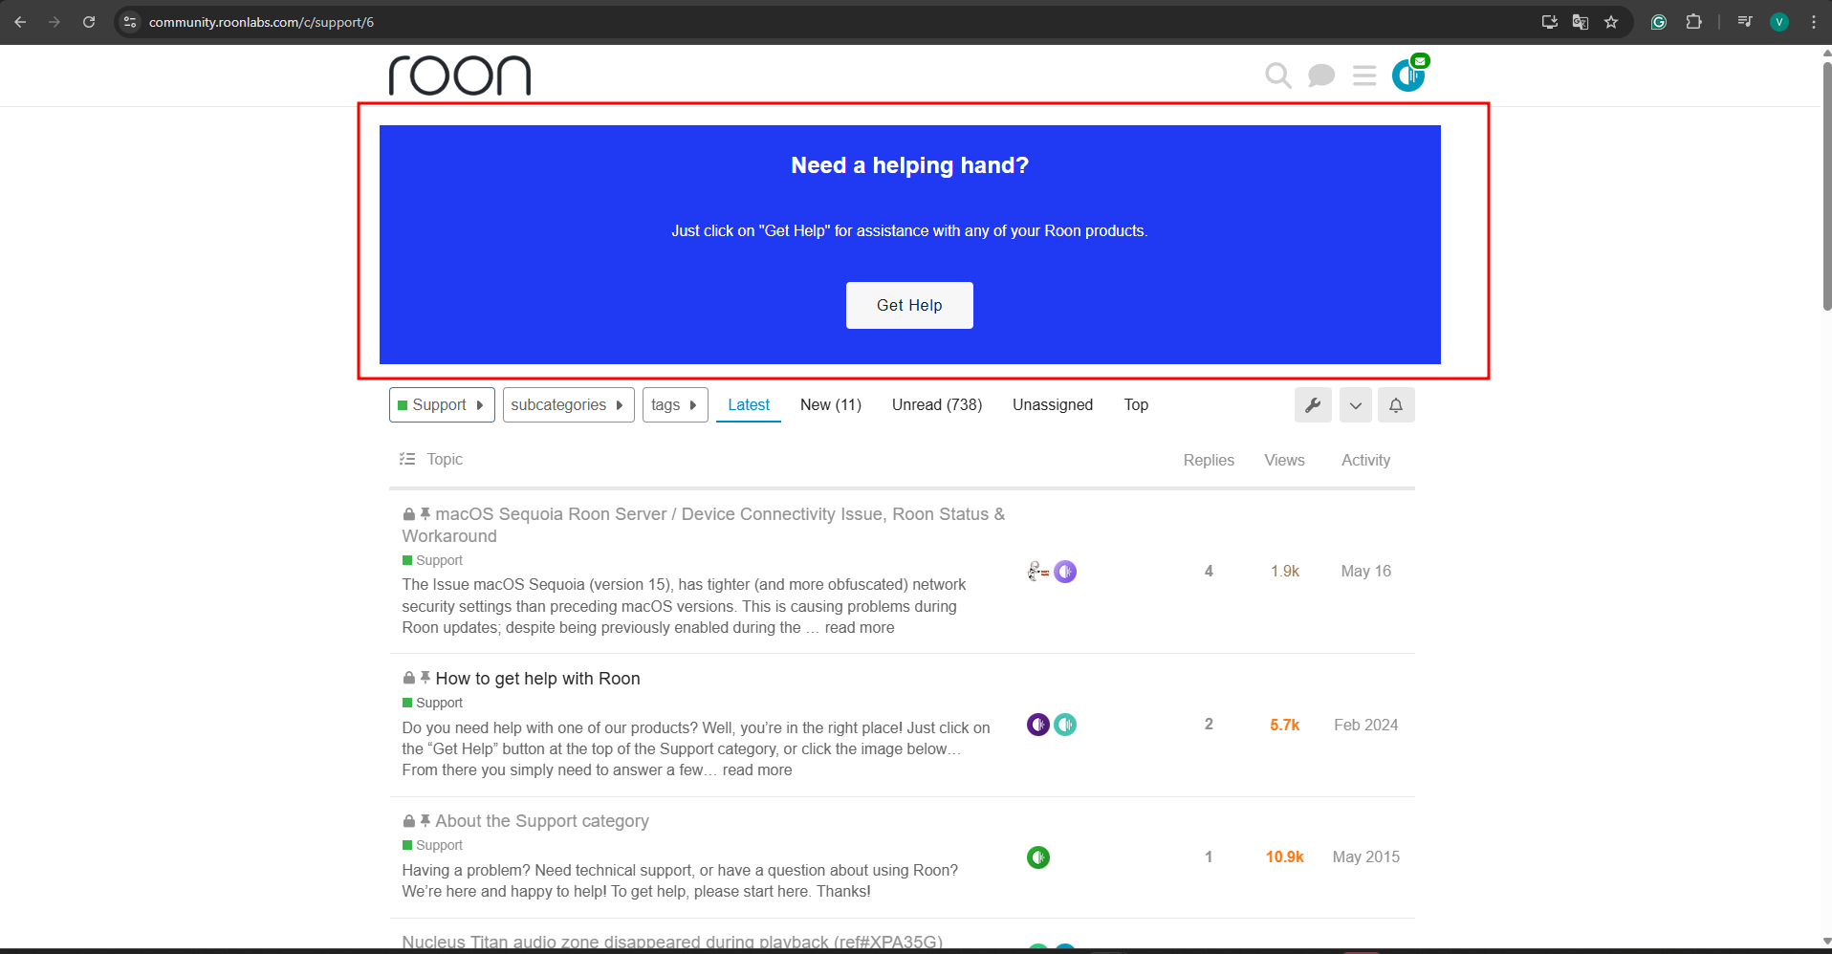The height and width of the screenshot is (954, 1832).
Task: Toggle bulk select next to Topic header
Action: click(407, 460)
